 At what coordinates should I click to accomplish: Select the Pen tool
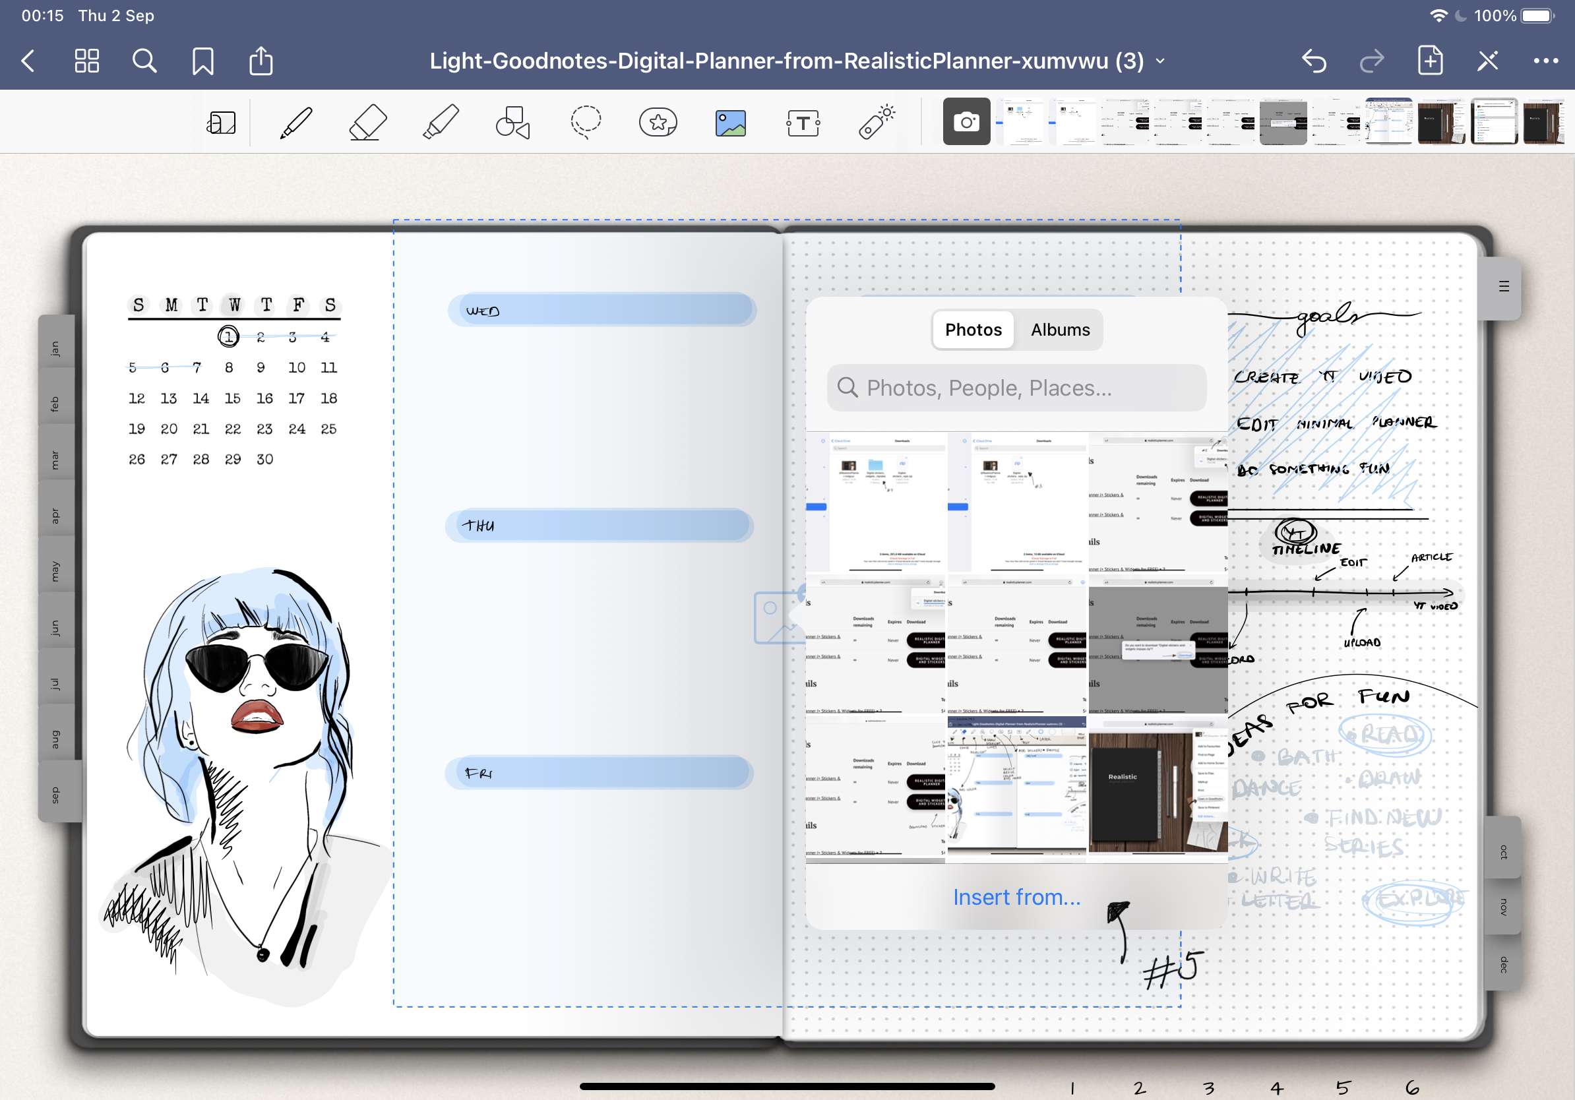(296, 123)
